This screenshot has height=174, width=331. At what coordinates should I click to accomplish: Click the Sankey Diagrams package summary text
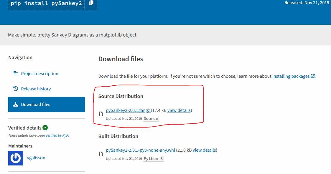coord(72,35)
